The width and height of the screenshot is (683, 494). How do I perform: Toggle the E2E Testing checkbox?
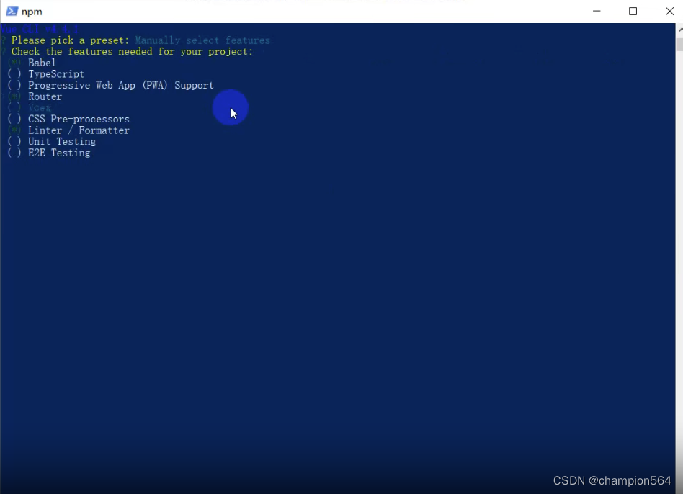click(14, 153)
